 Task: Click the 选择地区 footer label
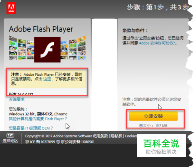click(10, 141)
